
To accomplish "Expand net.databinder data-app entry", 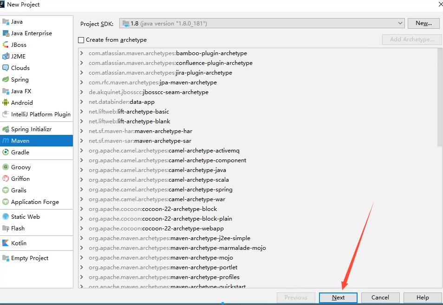I will point(82,102).
